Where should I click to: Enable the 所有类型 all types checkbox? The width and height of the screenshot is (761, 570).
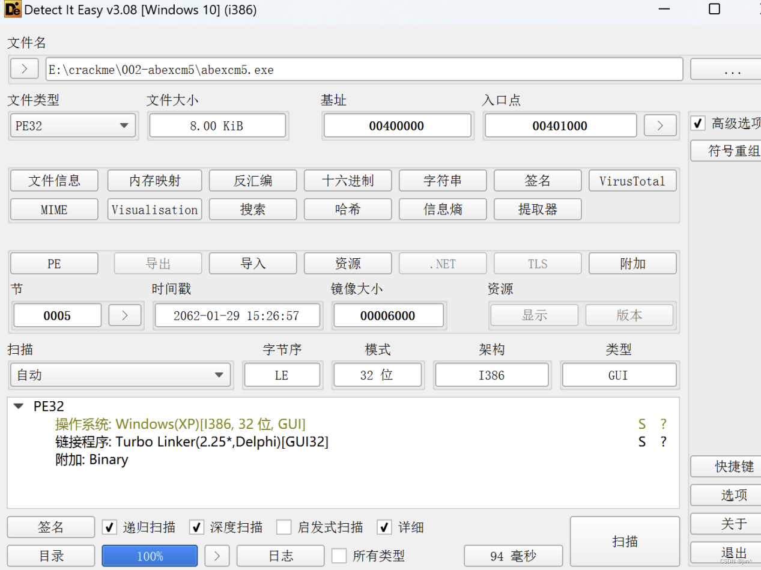(x=339, y=556)
